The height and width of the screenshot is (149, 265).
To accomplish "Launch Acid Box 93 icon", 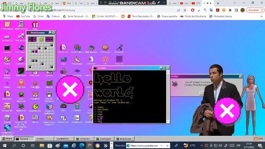I will point(35,108).
